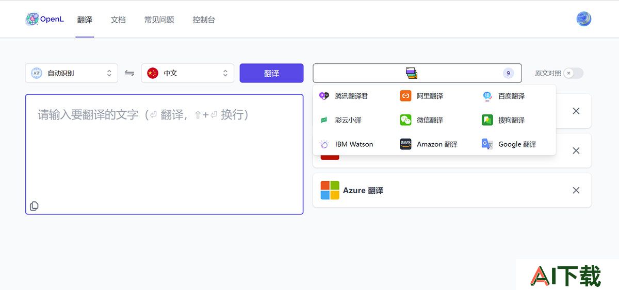Click into the translation text input area

point(164,154)
